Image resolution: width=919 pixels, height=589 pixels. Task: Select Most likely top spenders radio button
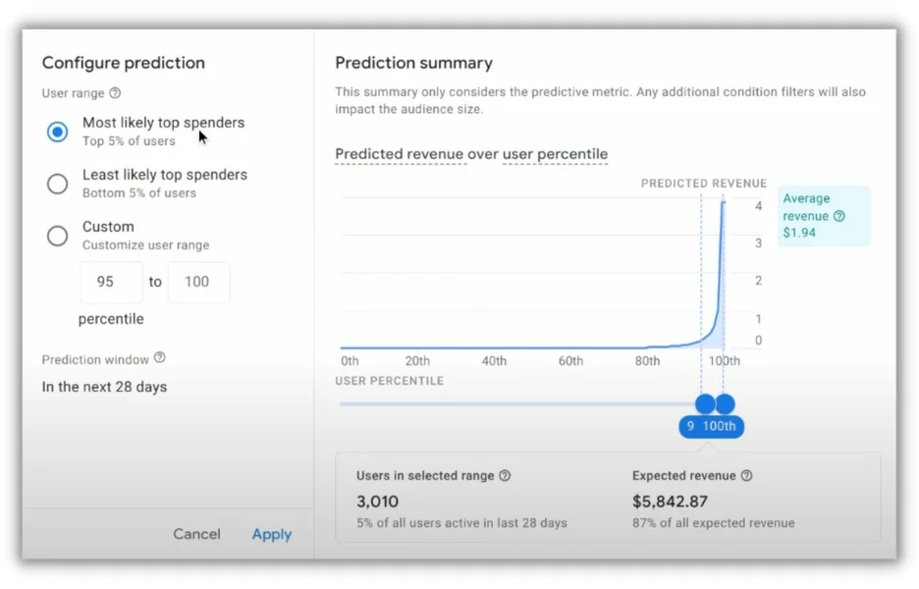click(x=58, y=132)
